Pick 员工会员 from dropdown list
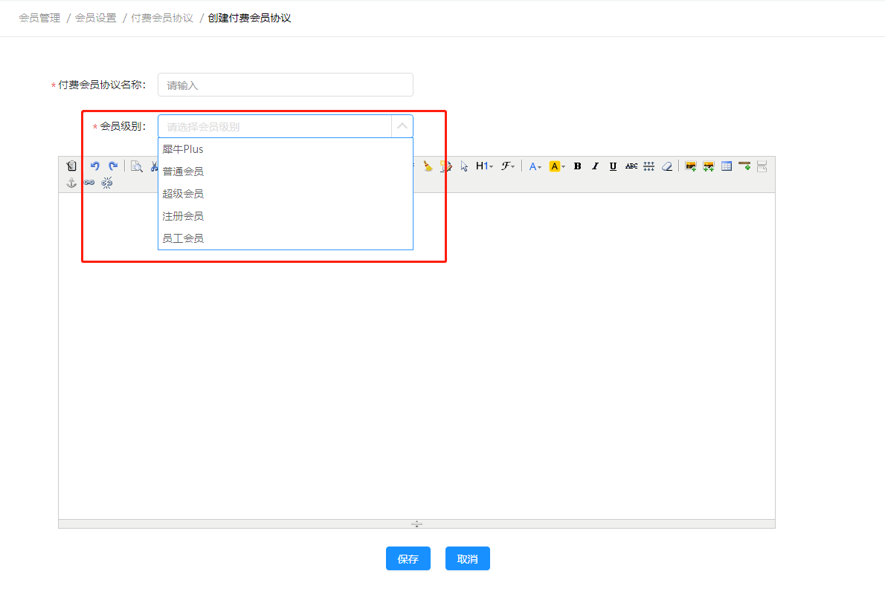 (x=286, y=238)
